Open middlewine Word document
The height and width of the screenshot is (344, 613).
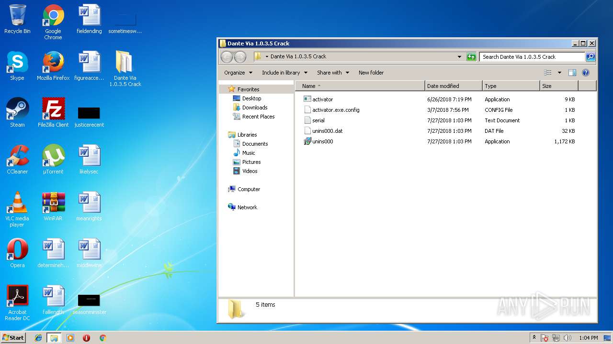pyautogui.click(x=89, y=253)
